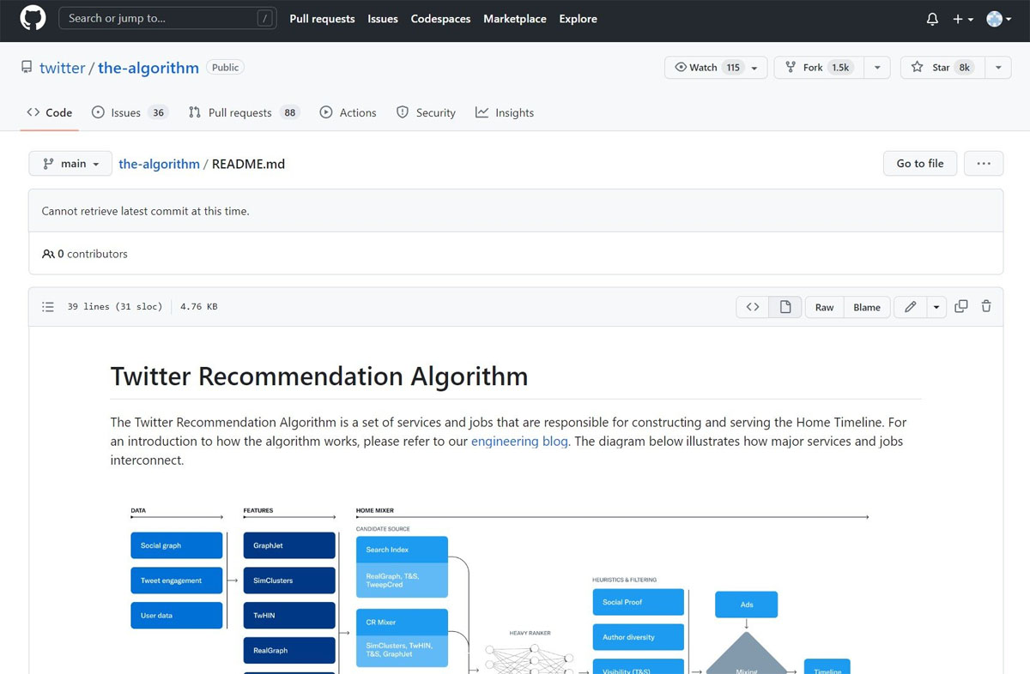The height and width of the screenshot is (674, 1030).
Task: Open the table of contents list icon
Action: point(48,306)
